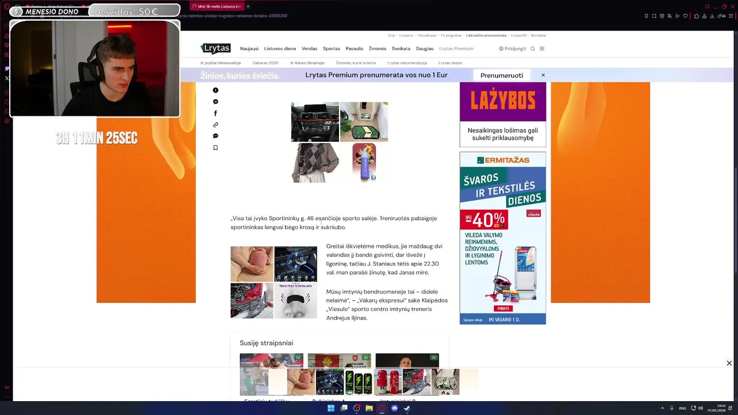Open the Karas Ukrainoje topic
The width and height of the screenshot is (738, 415).
click(x=307, y=63)
